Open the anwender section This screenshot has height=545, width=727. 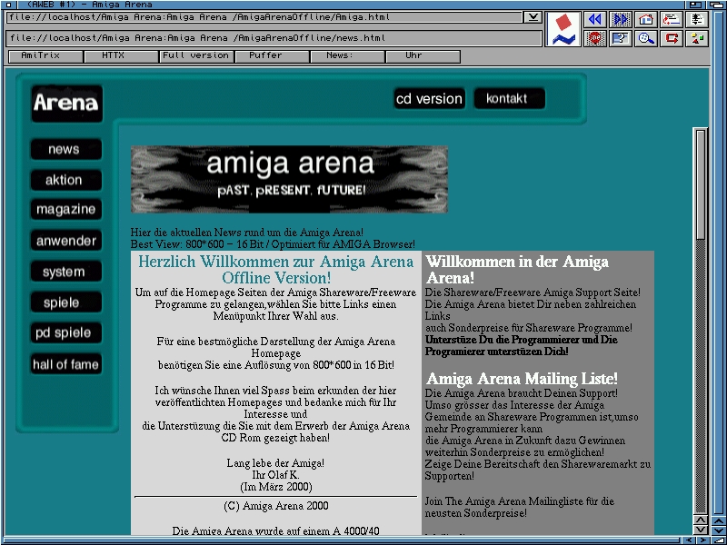65,241
